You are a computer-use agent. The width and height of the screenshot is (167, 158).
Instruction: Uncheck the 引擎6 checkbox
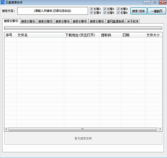pyautogui.click(x=118, y=13)
